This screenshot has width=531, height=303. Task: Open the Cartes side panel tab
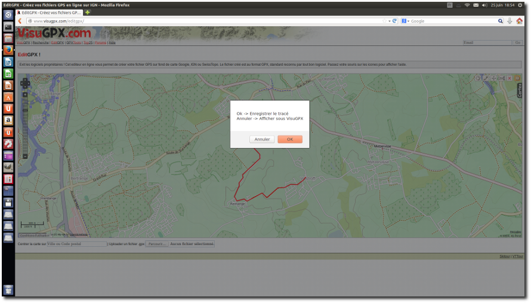520,90
